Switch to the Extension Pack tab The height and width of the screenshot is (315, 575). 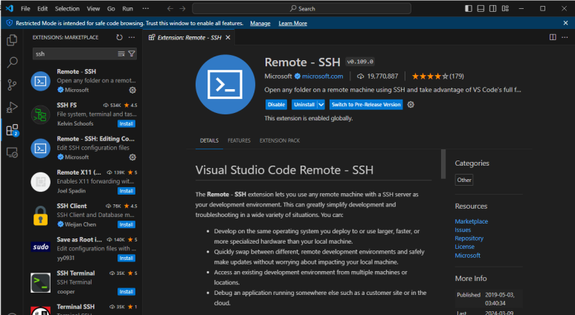[280, 140]
